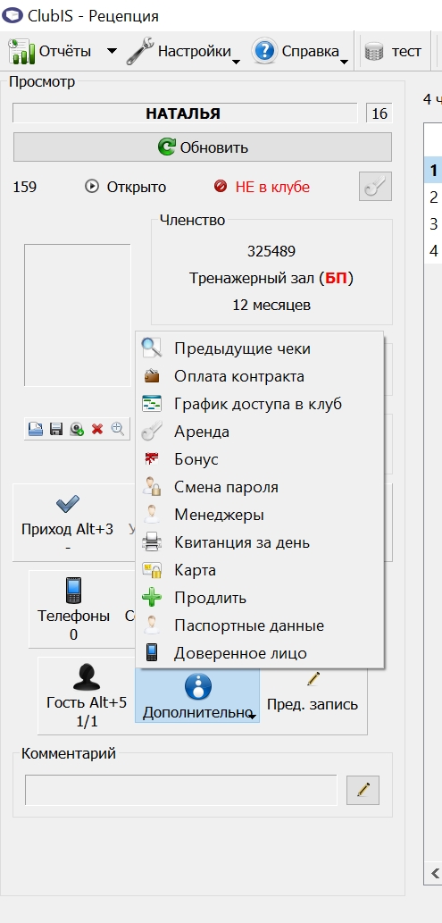Open Менеджеры menu entry
442x923 pixels.
260,515
